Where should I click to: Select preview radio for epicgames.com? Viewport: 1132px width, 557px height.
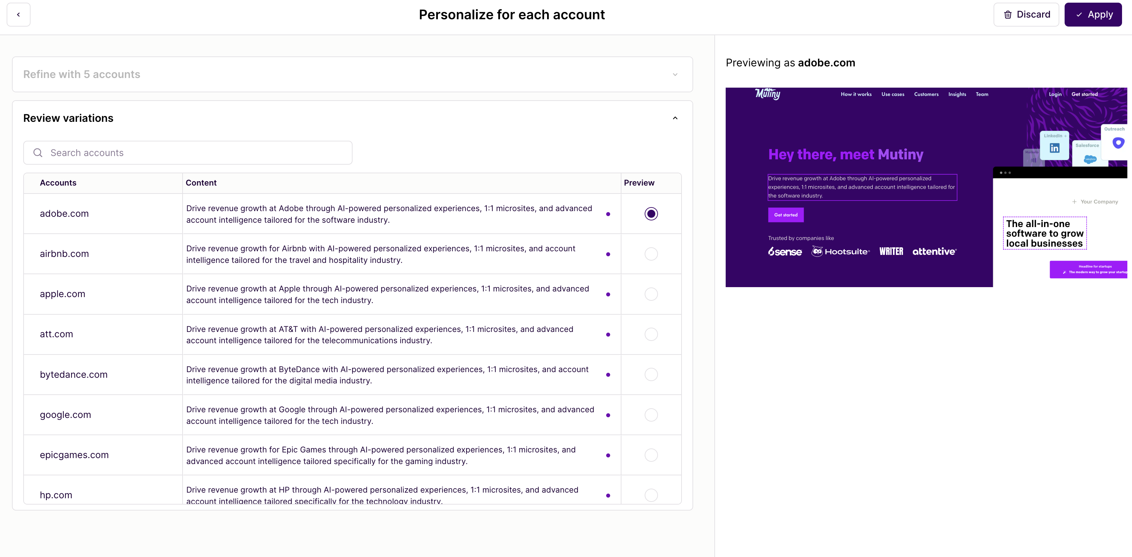point(651,455)
